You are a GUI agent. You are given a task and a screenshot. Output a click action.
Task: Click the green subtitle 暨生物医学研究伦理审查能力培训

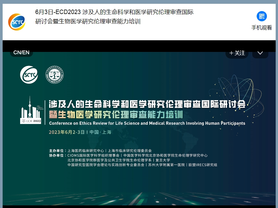[116, 114]
